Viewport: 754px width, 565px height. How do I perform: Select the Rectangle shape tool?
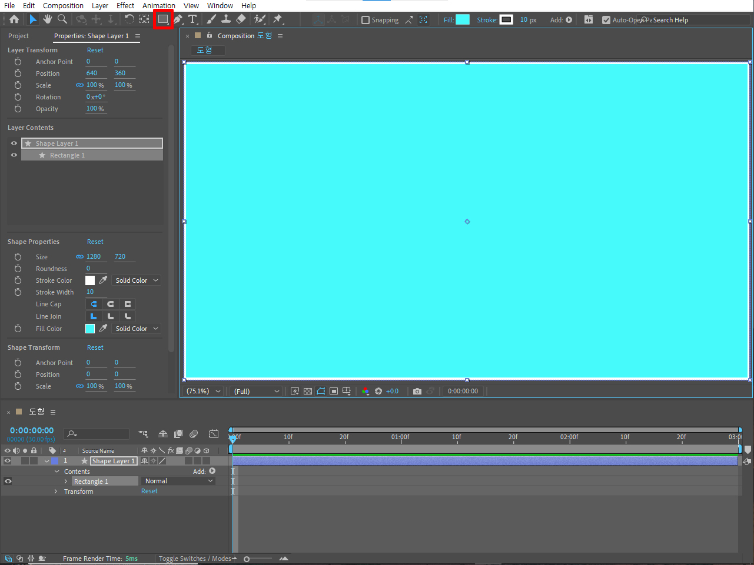(x=163, y=19)
